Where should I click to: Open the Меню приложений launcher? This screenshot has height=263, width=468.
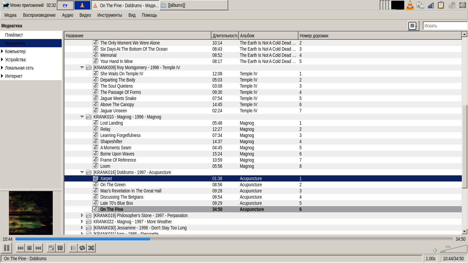23,5
